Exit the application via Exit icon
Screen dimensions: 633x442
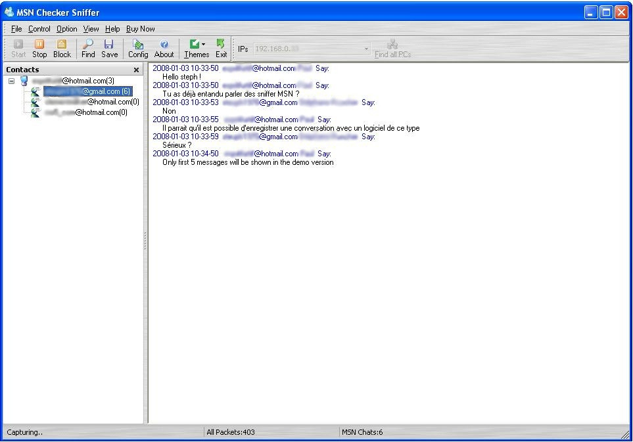[221, 44]
